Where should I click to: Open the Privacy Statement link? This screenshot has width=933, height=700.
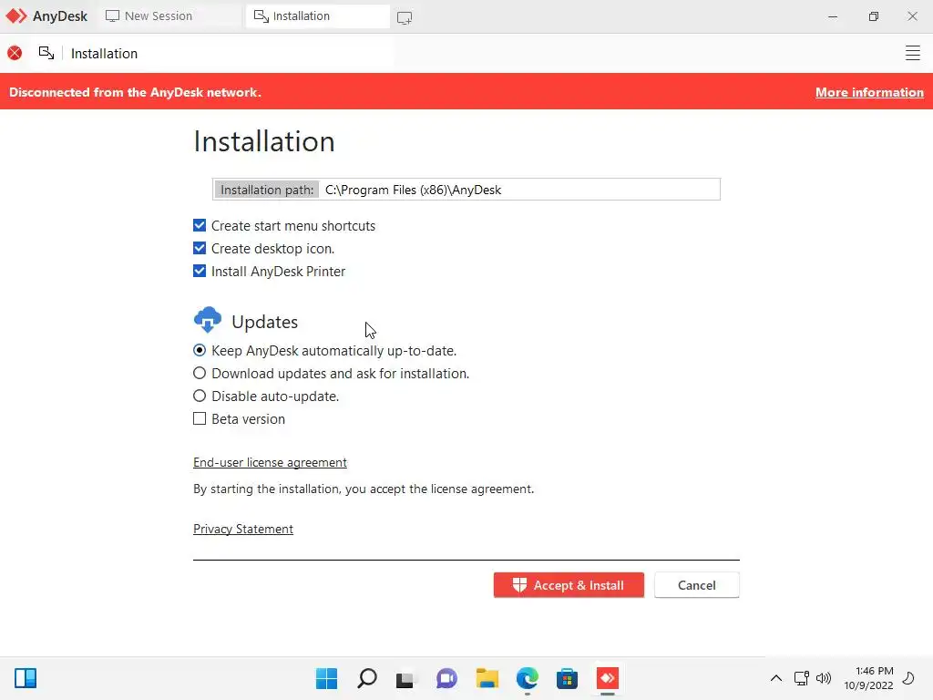click(x=243, y=530)
